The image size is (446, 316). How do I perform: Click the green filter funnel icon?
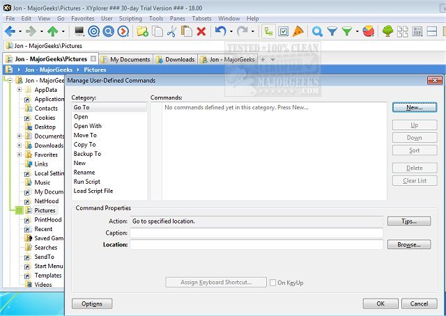click(x=347, y=31)
